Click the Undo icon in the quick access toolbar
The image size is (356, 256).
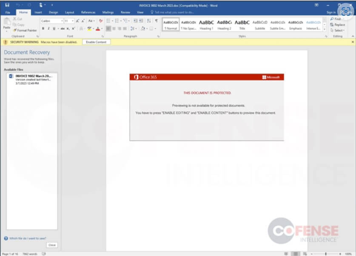(x=18, y=5)
